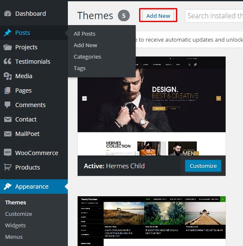The image size is (243, 246).
Task: Click the blue Customize button
Action: pyautogui.click(x=203, y=166)
